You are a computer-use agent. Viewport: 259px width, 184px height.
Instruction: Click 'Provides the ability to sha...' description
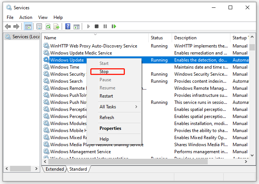point(201,131)
